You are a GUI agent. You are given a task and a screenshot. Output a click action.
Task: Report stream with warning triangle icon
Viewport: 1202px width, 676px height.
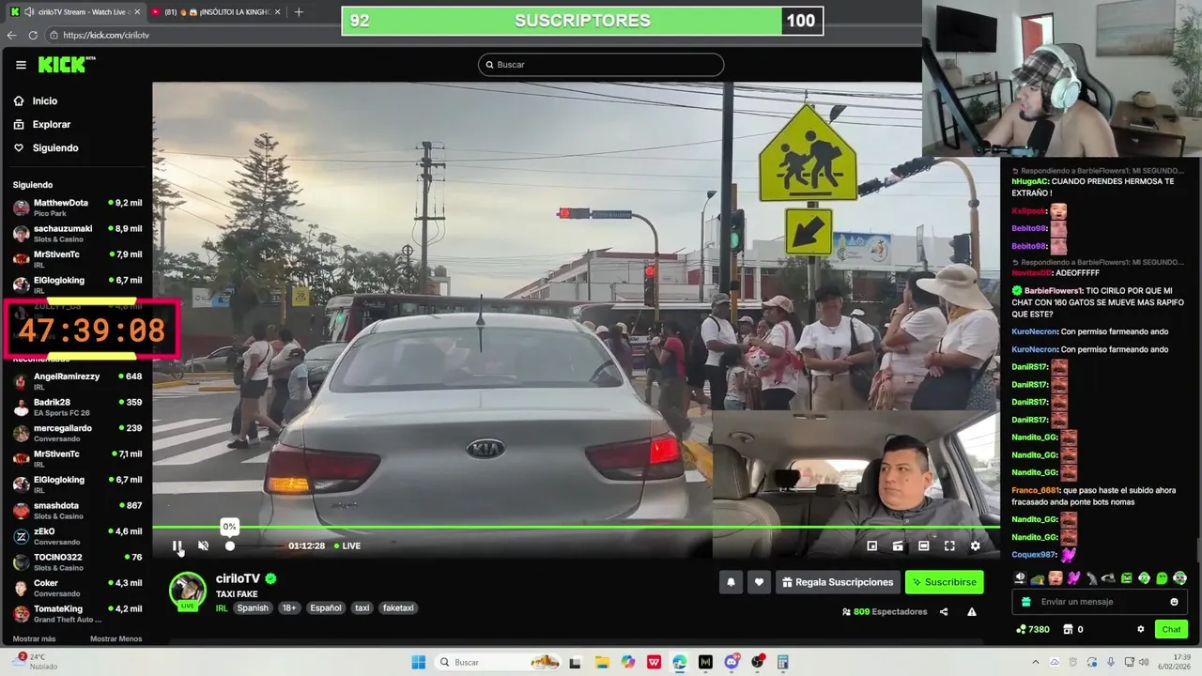tap(972, 611)
